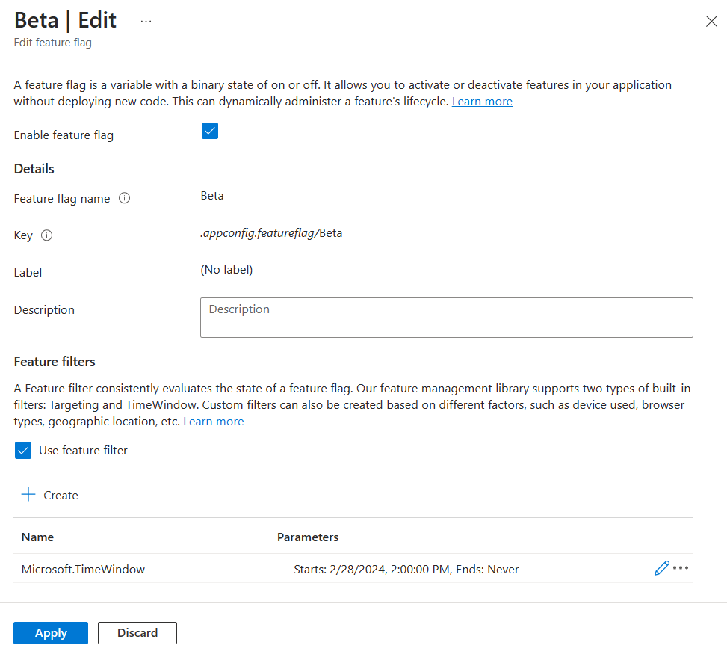Toggle the Use feature filter checkbox
The height and width of the screenshot is (648, 727).
pos(23,451)
